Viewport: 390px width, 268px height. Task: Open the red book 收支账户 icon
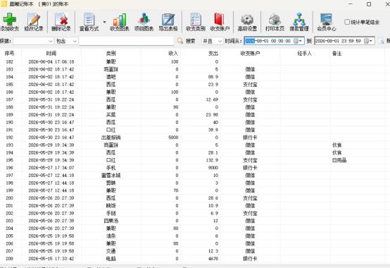click(220, 19)
